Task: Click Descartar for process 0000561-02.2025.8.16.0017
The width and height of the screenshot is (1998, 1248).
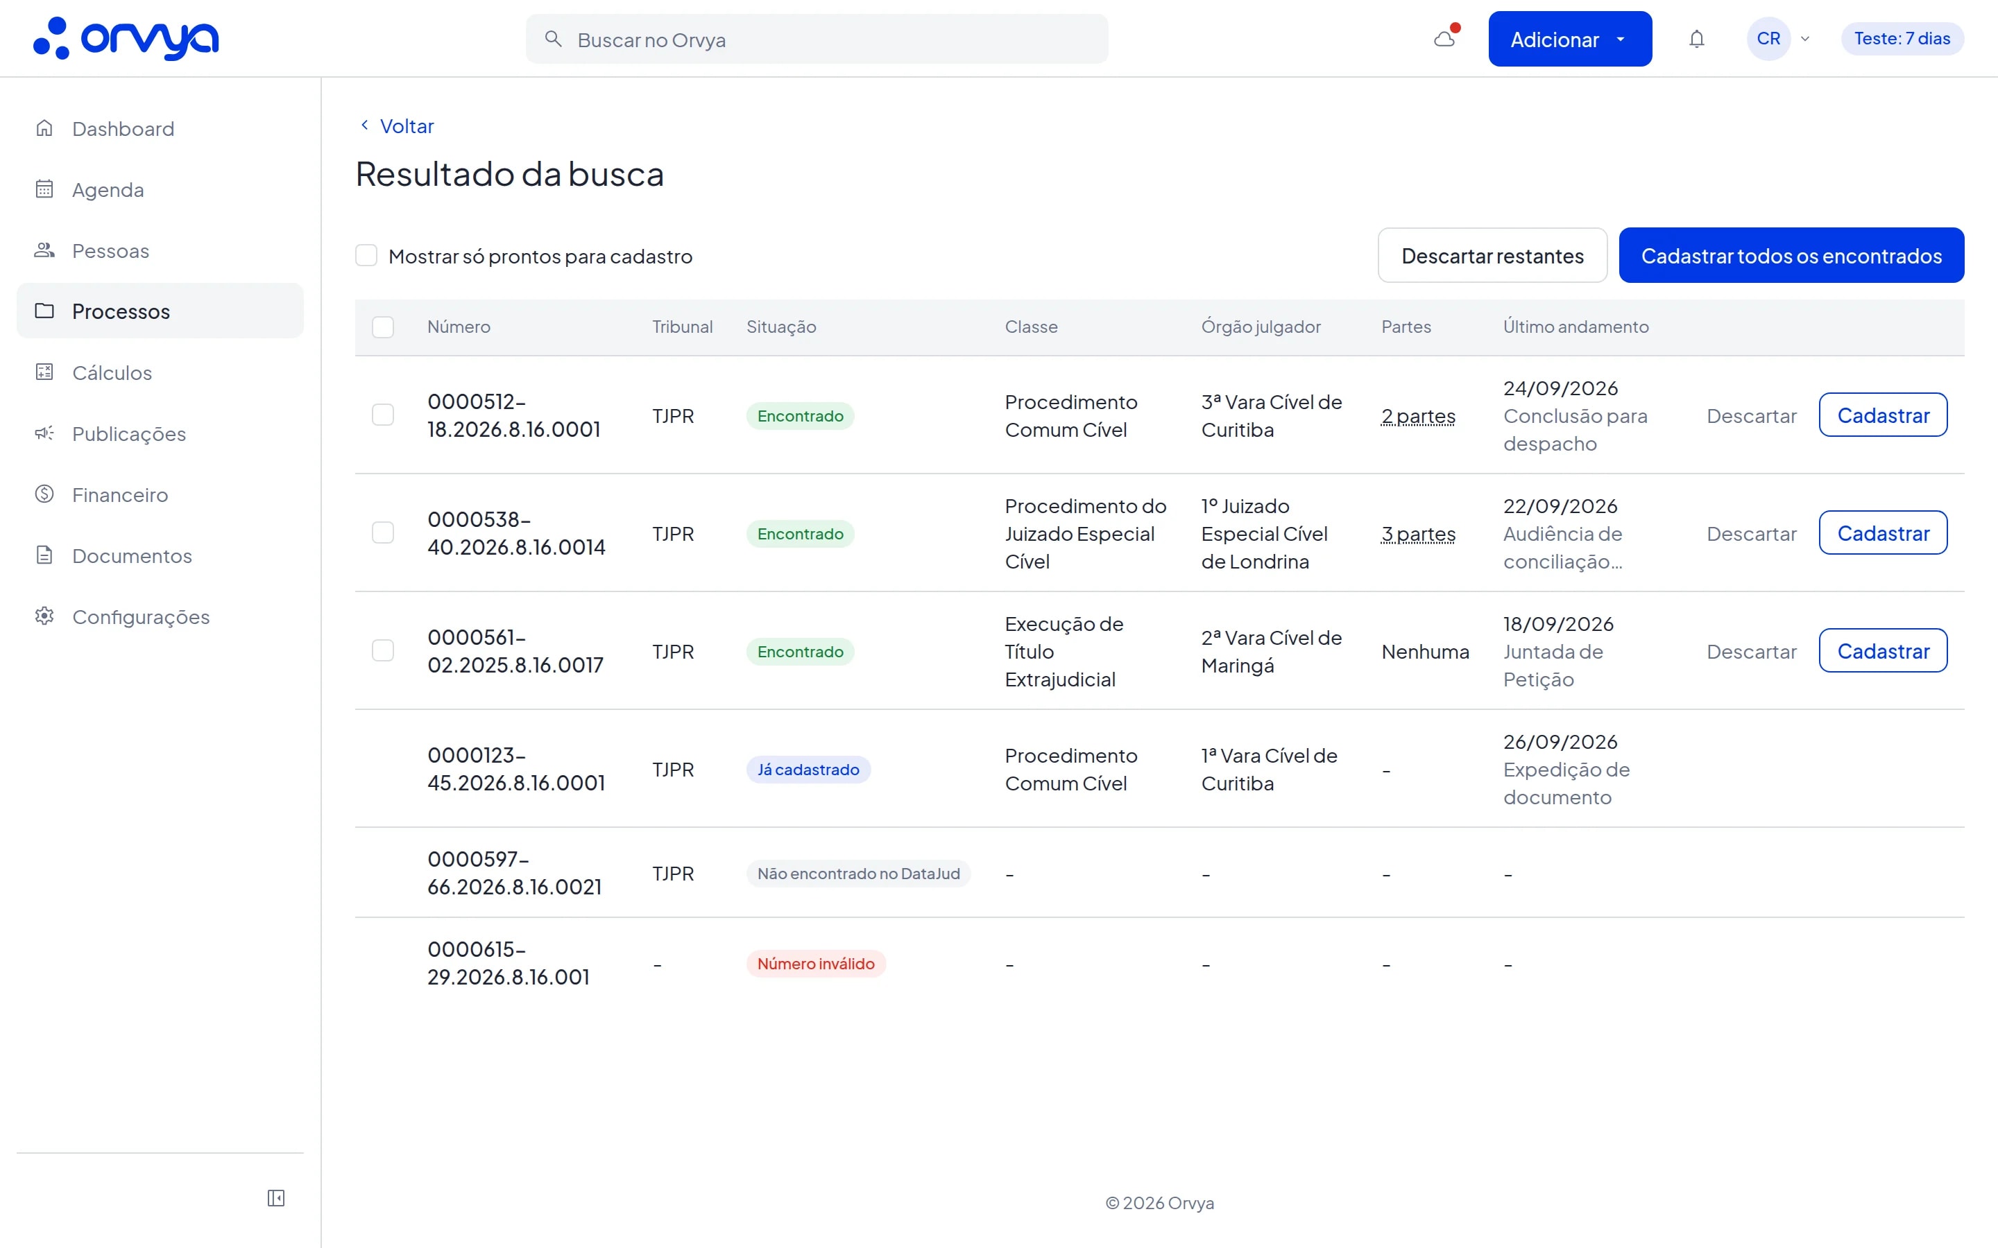Action: point(1751,651)
